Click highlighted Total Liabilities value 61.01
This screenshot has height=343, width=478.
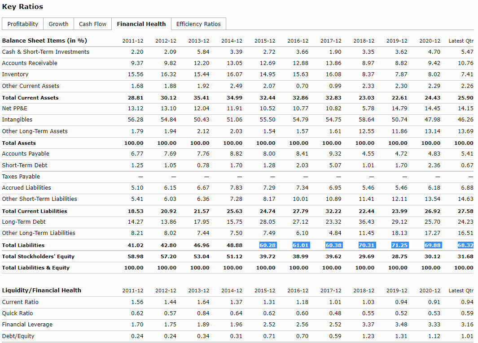[300, 245]
